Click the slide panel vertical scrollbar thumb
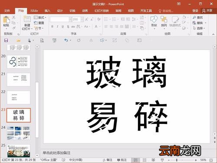217x163 pixels. pos(37,110)
